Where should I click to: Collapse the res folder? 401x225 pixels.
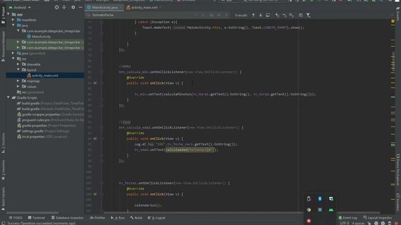point(13,59)
